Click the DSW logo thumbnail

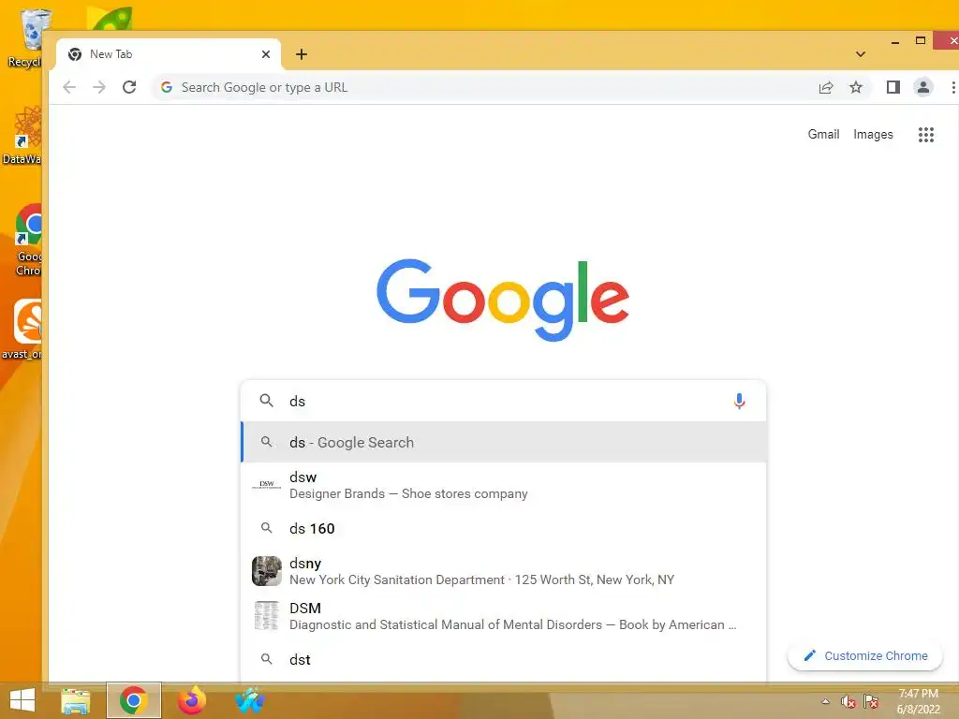coord(267,484)
